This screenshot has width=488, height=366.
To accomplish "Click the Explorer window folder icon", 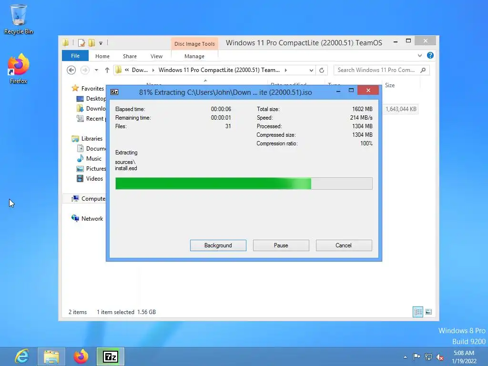I will click(x=66, y=42).
